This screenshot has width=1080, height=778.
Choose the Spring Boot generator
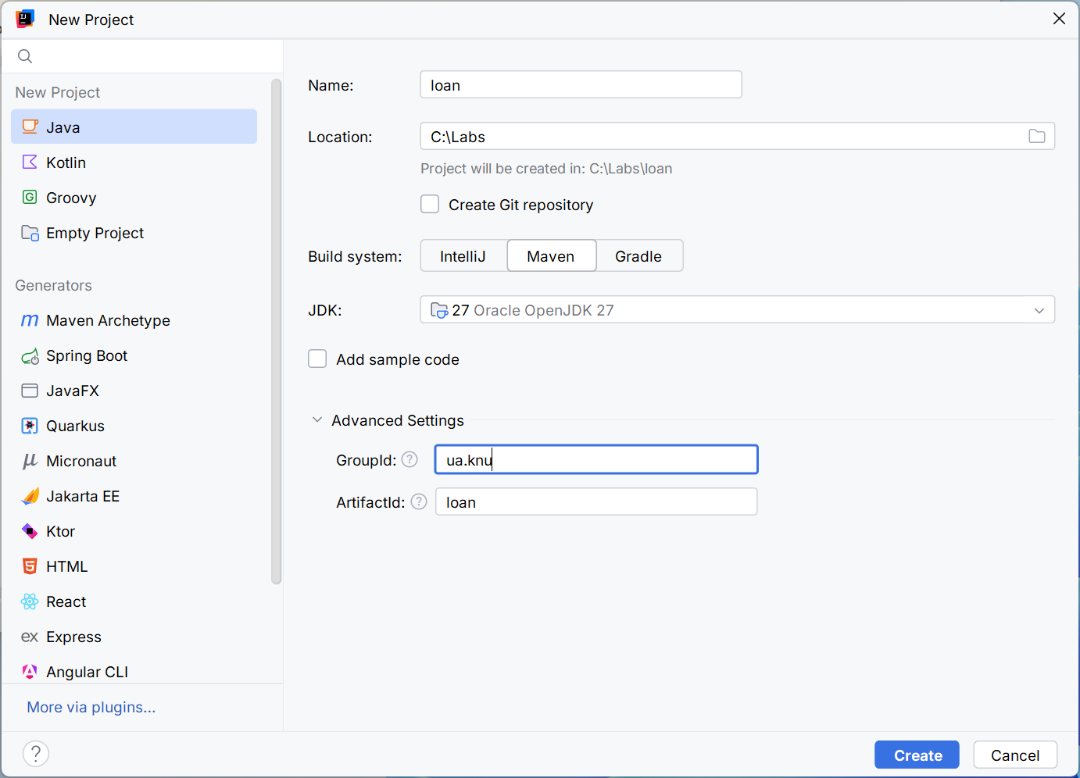coord(134,355)
